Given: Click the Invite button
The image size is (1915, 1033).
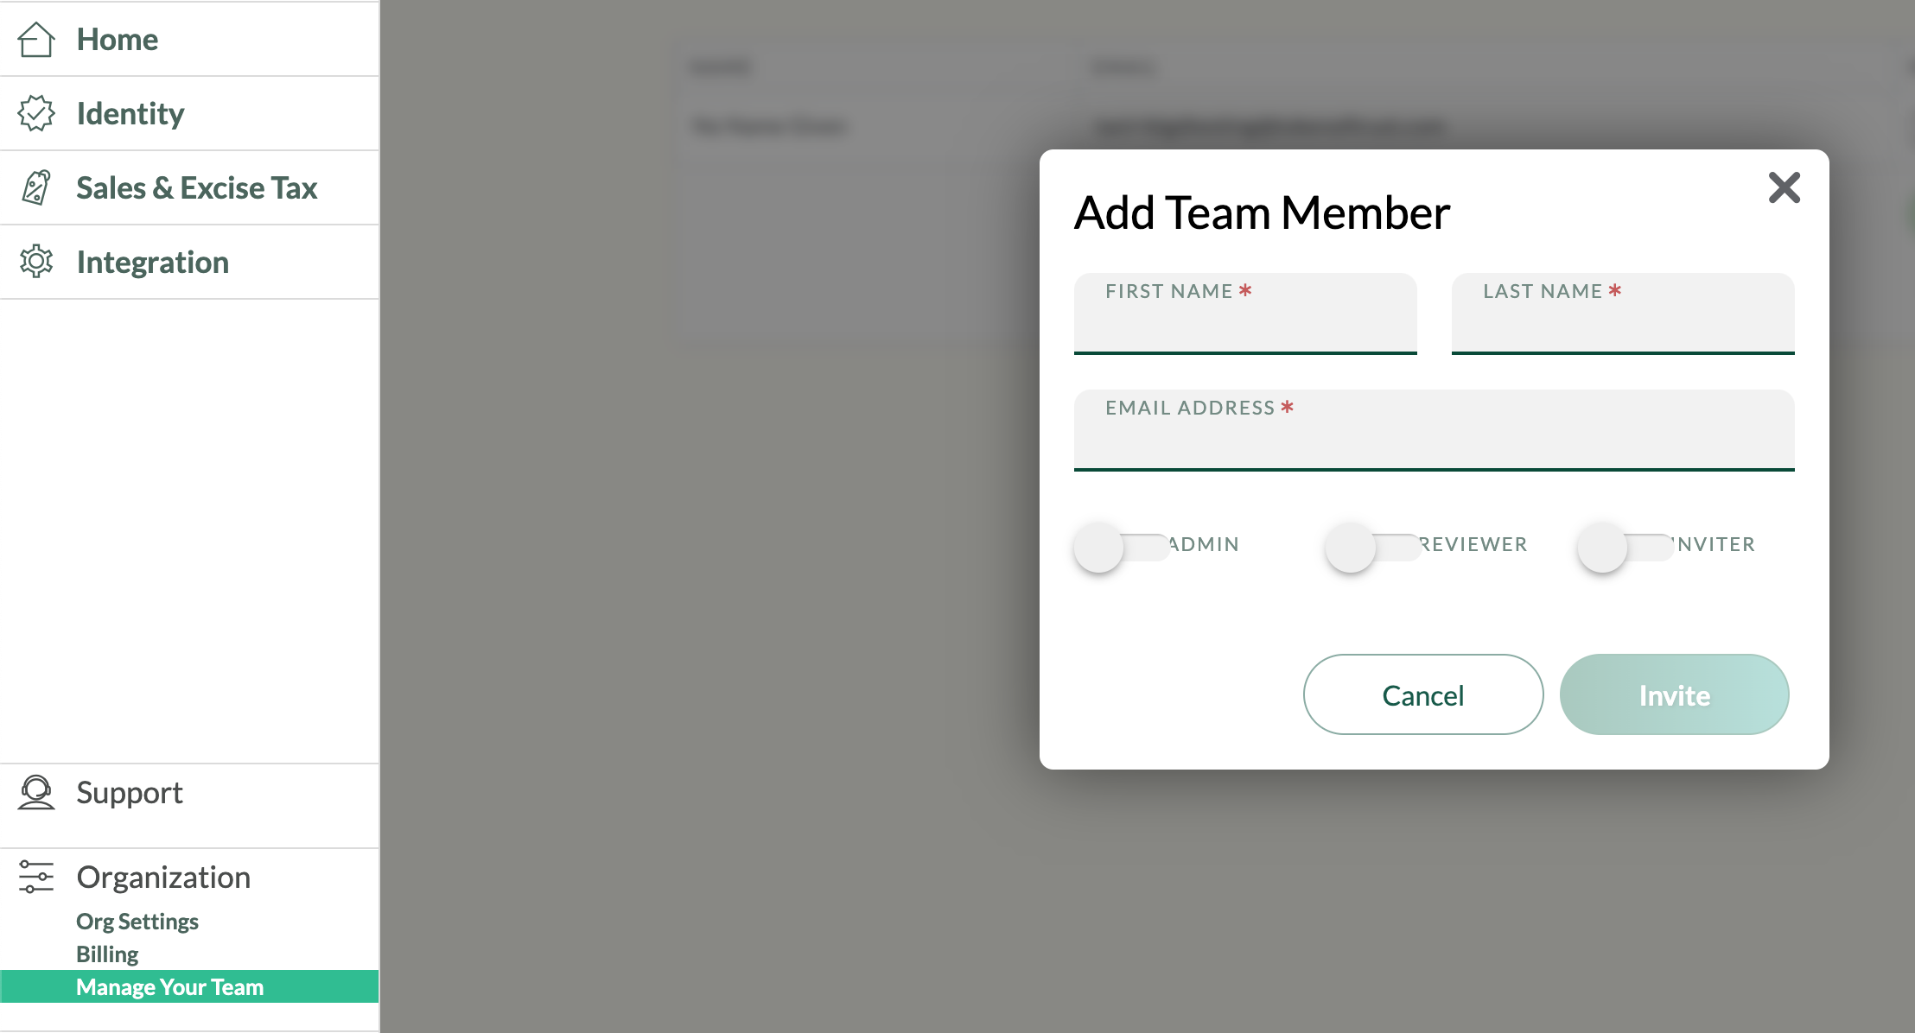Looking at the screenshot, I should pyautogui.click(x=1674, y=694).
